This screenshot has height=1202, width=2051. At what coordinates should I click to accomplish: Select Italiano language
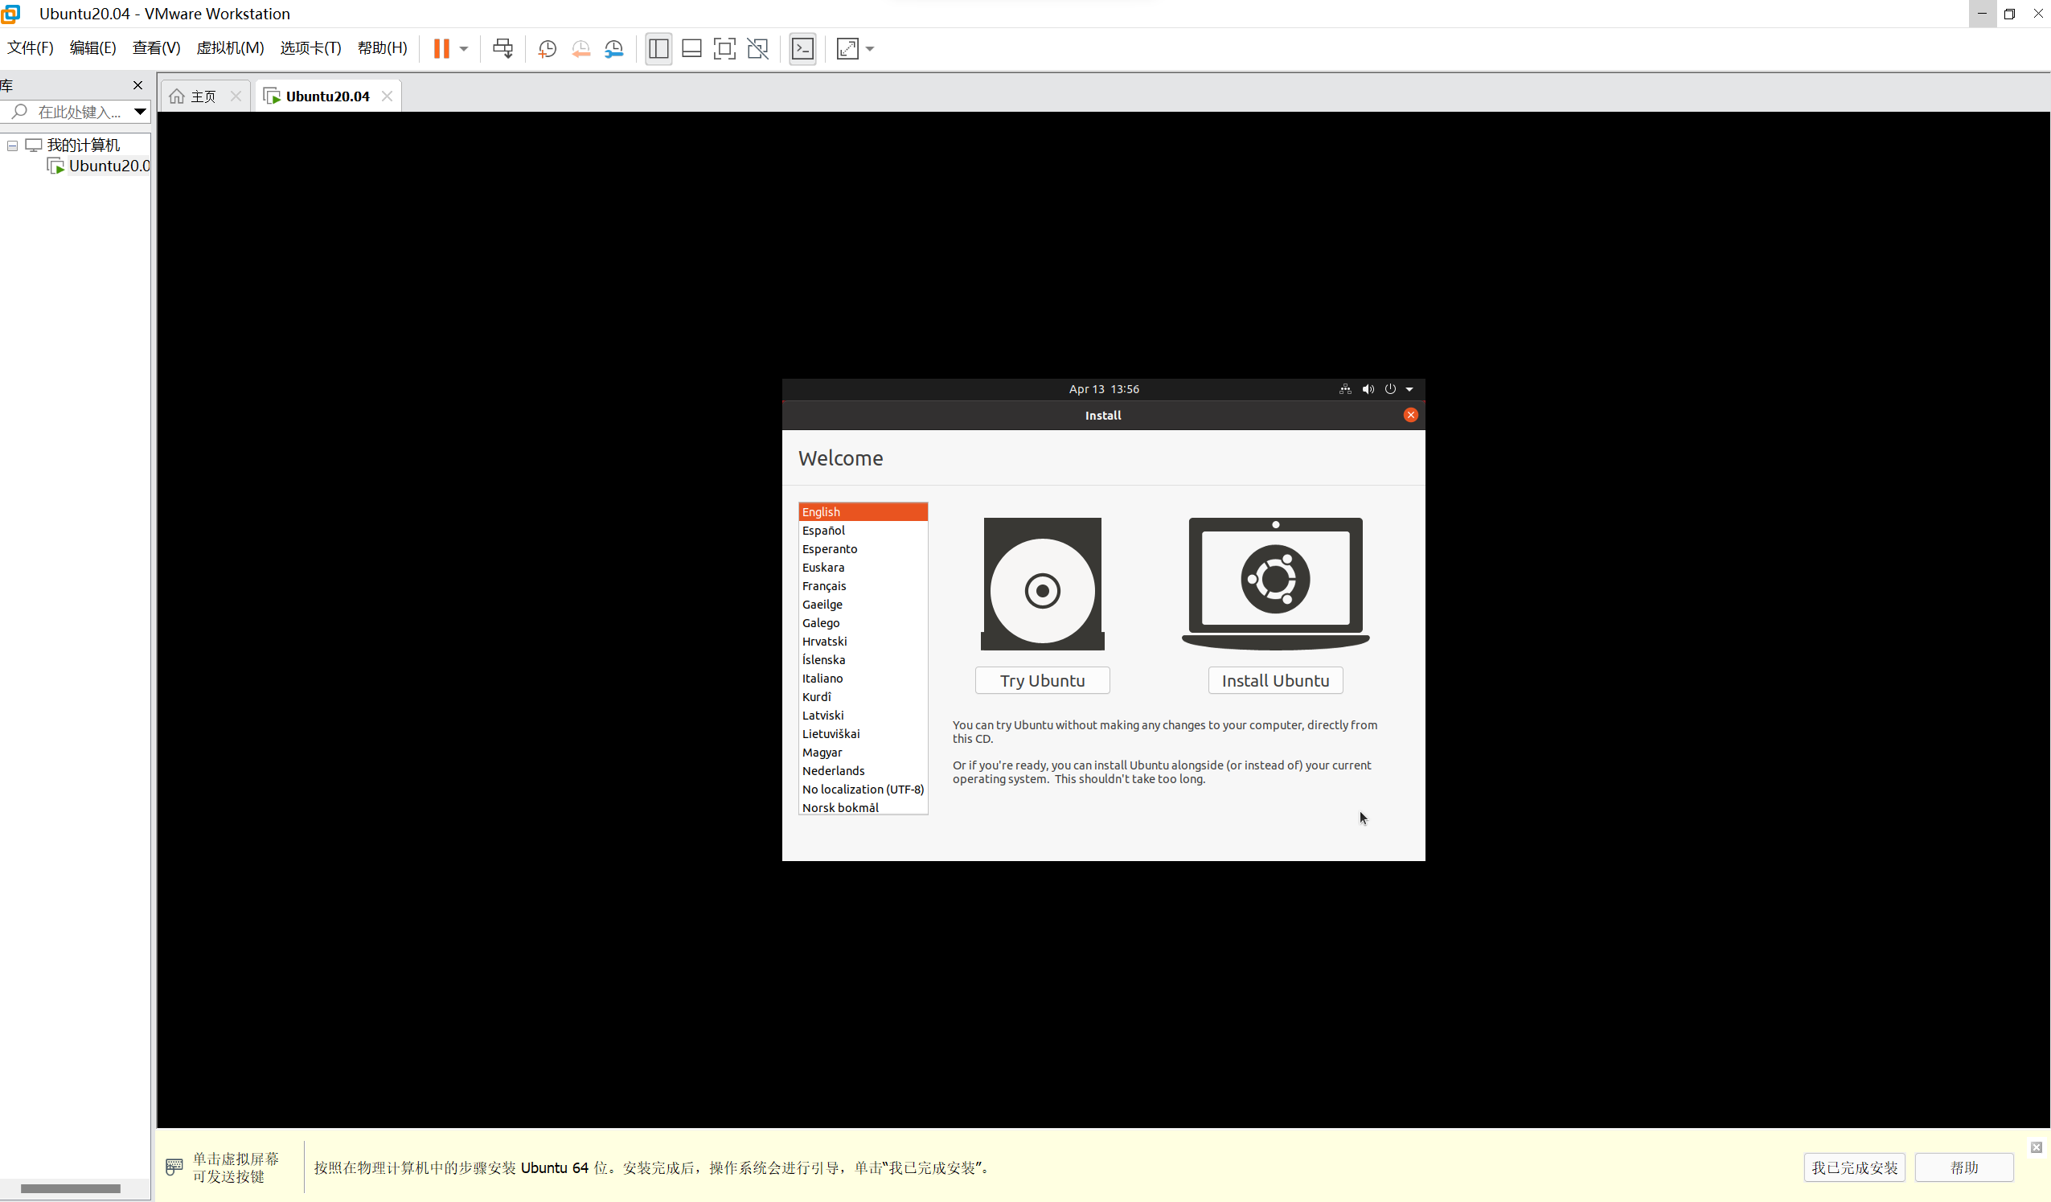point(863,679)
